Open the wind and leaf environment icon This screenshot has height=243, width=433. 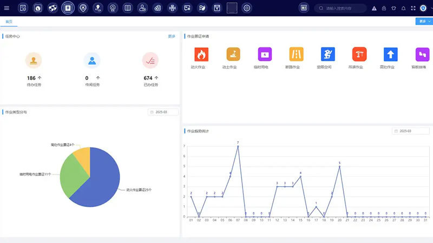point(202,8)
